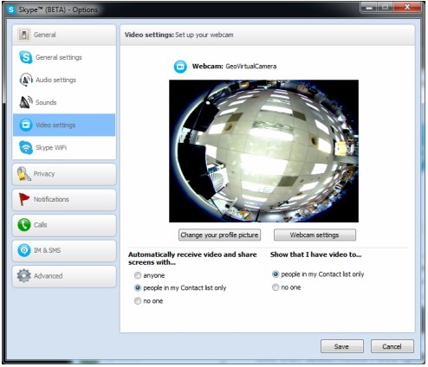
Task: Select the Video settings entry
Action: [64, 125]
